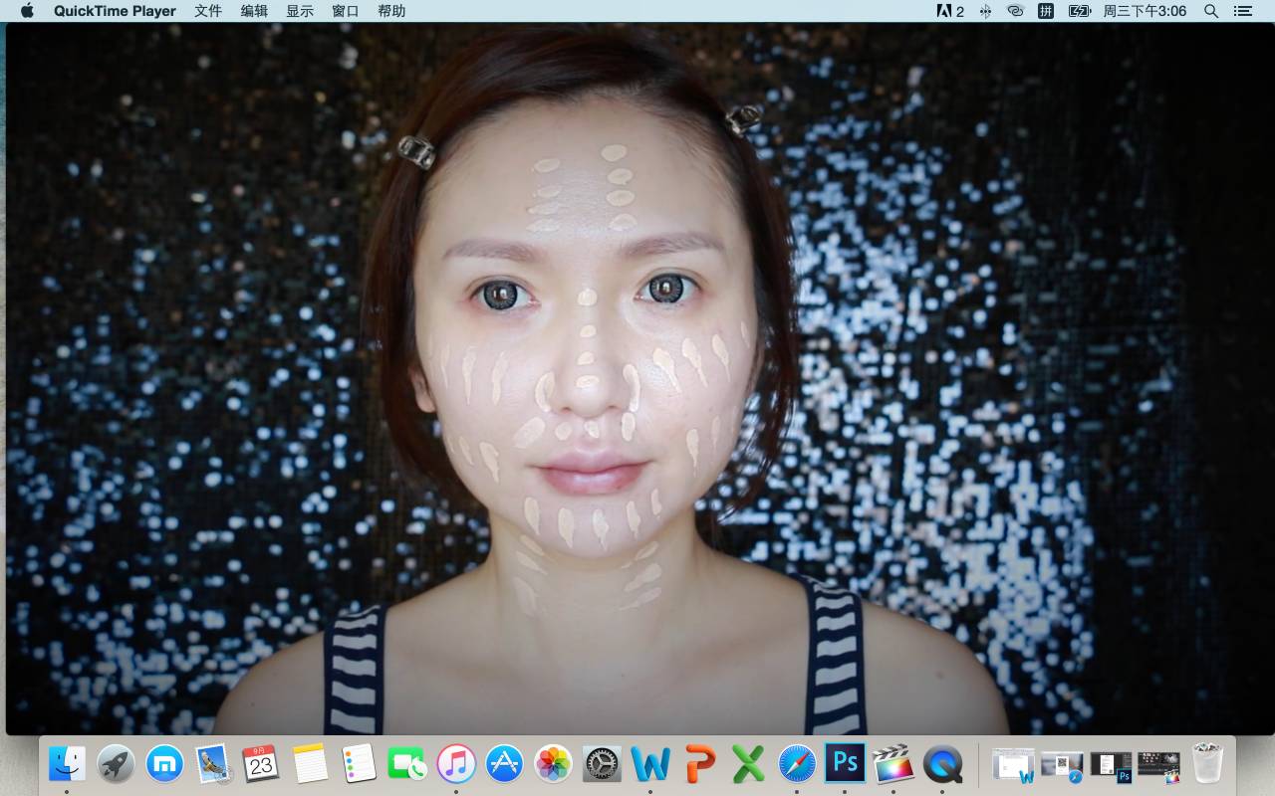1275x796 pixels.
Task: Switch input method via 拼 icon
Action: coord(1046,11)
